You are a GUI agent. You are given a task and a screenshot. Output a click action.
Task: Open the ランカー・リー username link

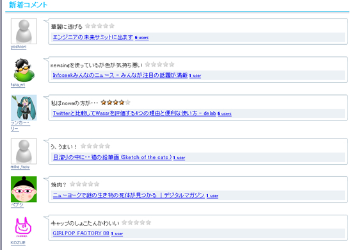point(20,126)
